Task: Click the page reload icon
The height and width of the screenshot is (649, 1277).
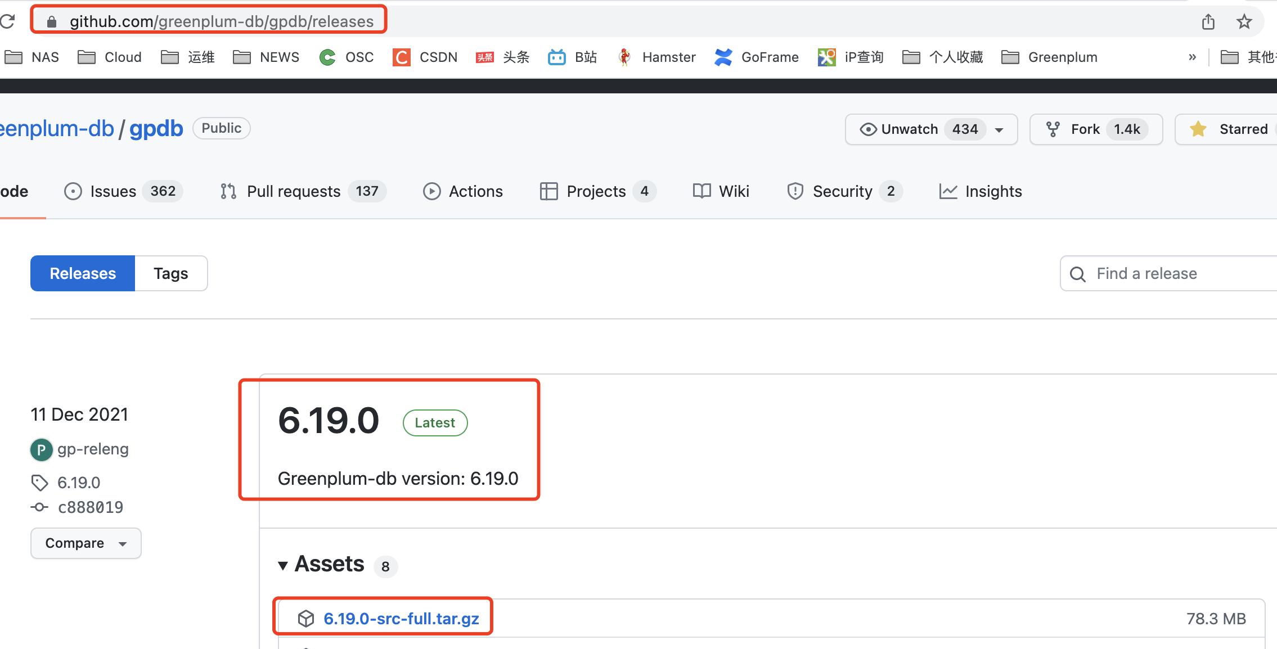Action: 8,21
